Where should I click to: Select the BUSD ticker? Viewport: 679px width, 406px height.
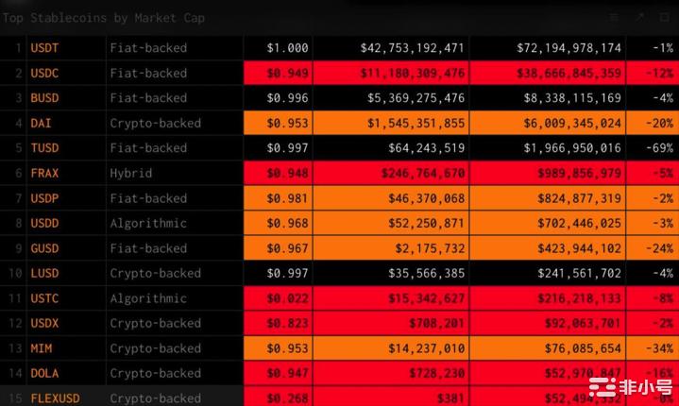pos(43,97)
